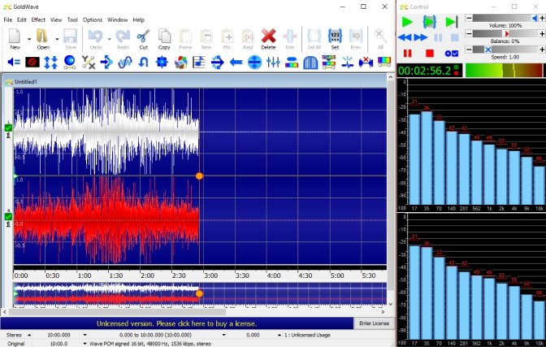Open the 10:00.0 Original format dropdown arrow
The image size is (546, 347).
pyautogui.click(x=84, y=344)
